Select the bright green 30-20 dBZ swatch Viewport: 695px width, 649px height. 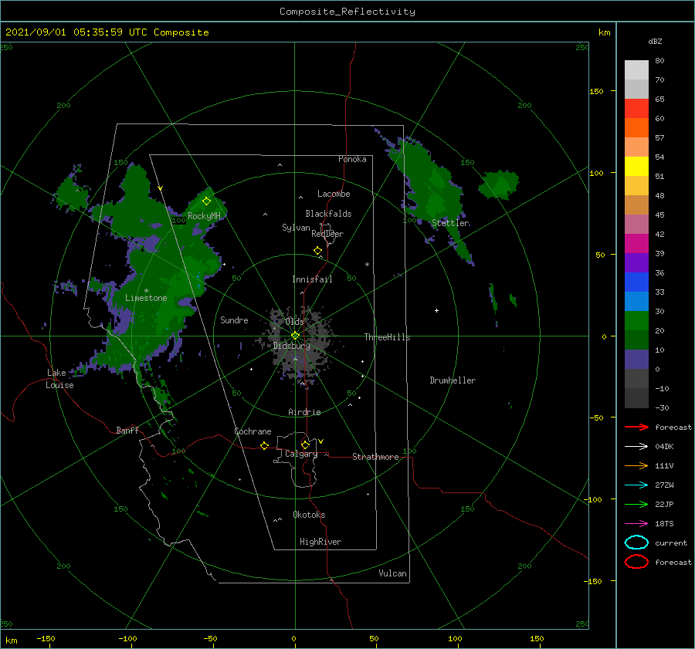click(636, 320)
